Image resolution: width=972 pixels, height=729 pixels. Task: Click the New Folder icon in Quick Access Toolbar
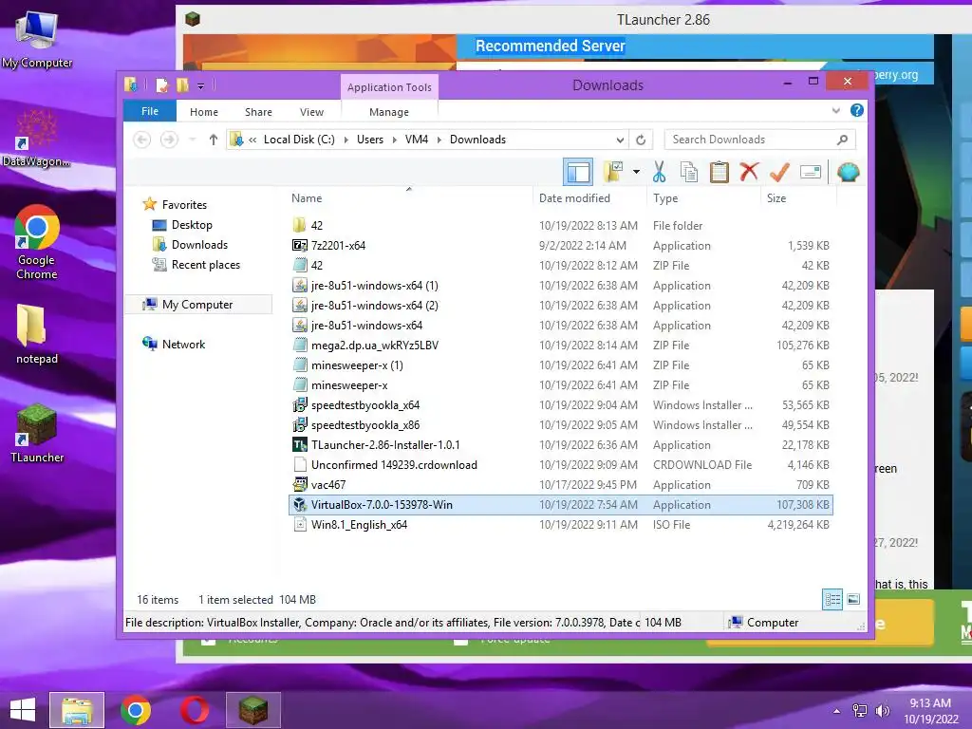tap(182, 84)
